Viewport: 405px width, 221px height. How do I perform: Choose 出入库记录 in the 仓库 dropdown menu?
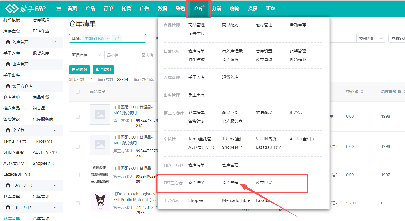tap(232, 51)
